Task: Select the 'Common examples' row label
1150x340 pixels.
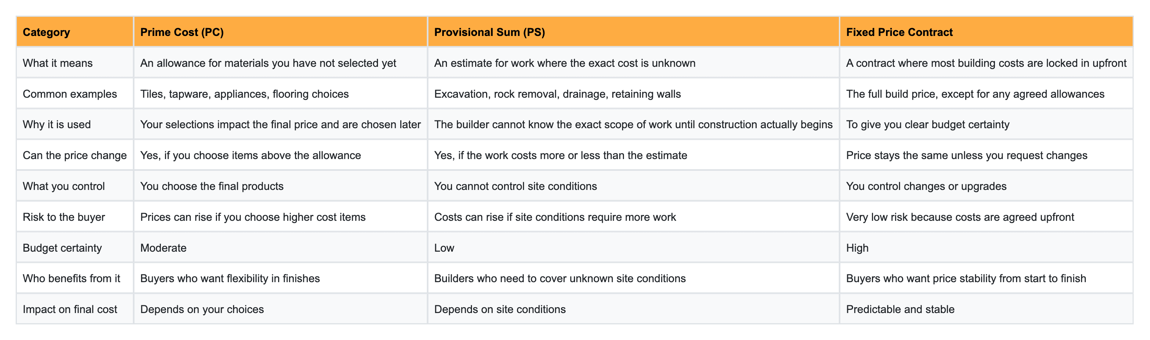Action: click(x=70, y=93)
